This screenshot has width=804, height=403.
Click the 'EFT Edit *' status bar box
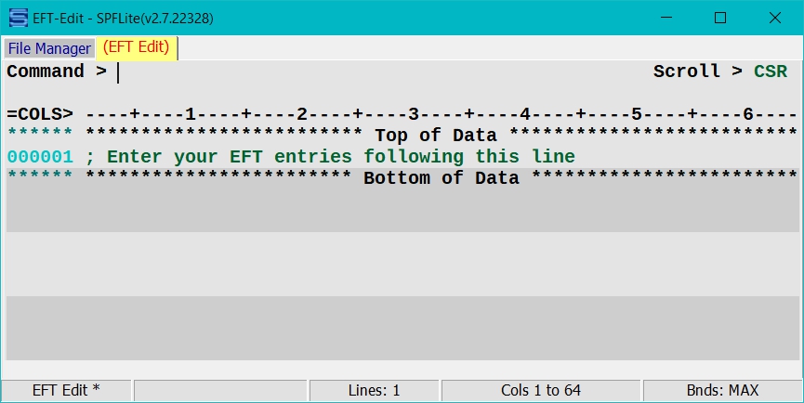point(66,390)
